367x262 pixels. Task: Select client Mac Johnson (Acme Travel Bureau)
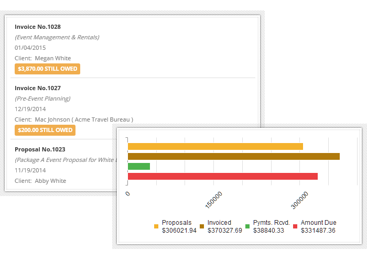(84, 119)
